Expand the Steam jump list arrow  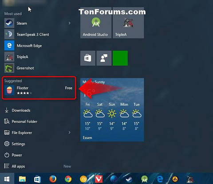69,23
